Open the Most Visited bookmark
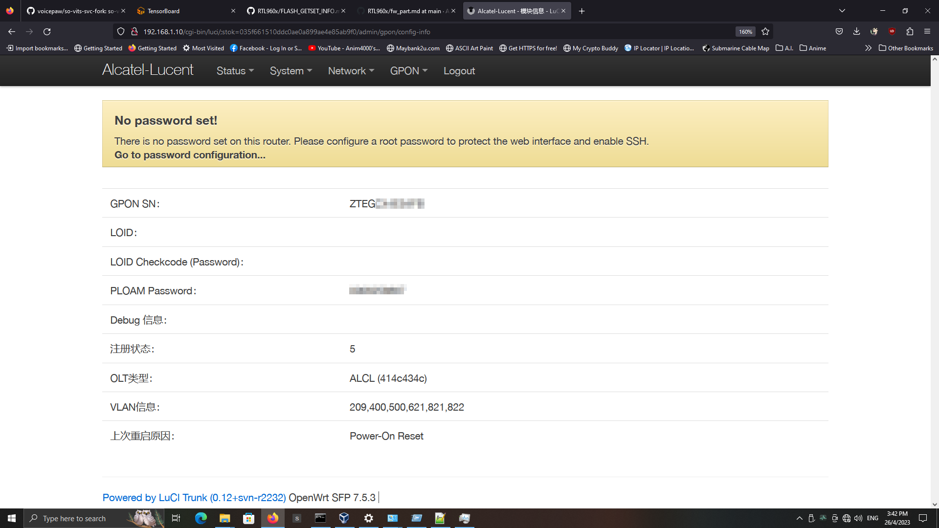Viewport: 939px width, 528px height. click(203, 48)
